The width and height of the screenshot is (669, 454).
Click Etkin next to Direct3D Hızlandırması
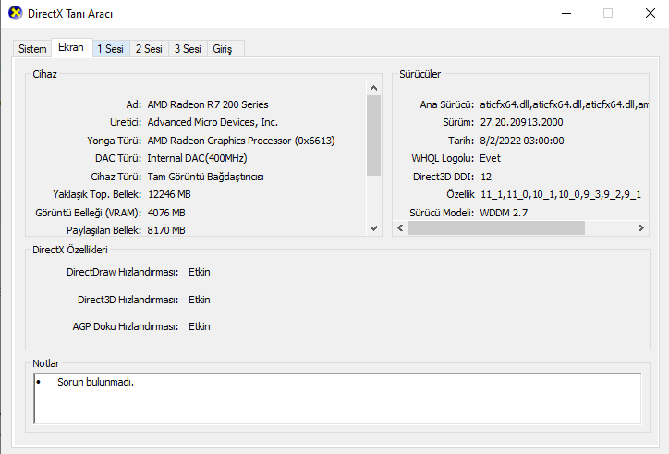click(x=200, y=300)
